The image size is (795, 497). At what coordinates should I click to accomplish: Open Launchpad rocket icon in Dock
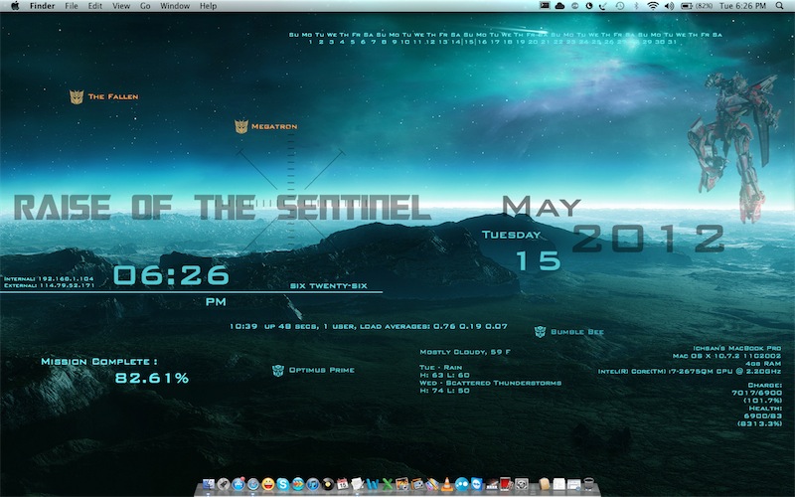click(x=223, y=484)
